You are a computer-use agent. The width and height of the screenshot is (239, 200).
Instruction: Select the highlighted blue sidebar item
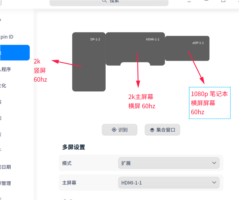[x=15, y=53]
